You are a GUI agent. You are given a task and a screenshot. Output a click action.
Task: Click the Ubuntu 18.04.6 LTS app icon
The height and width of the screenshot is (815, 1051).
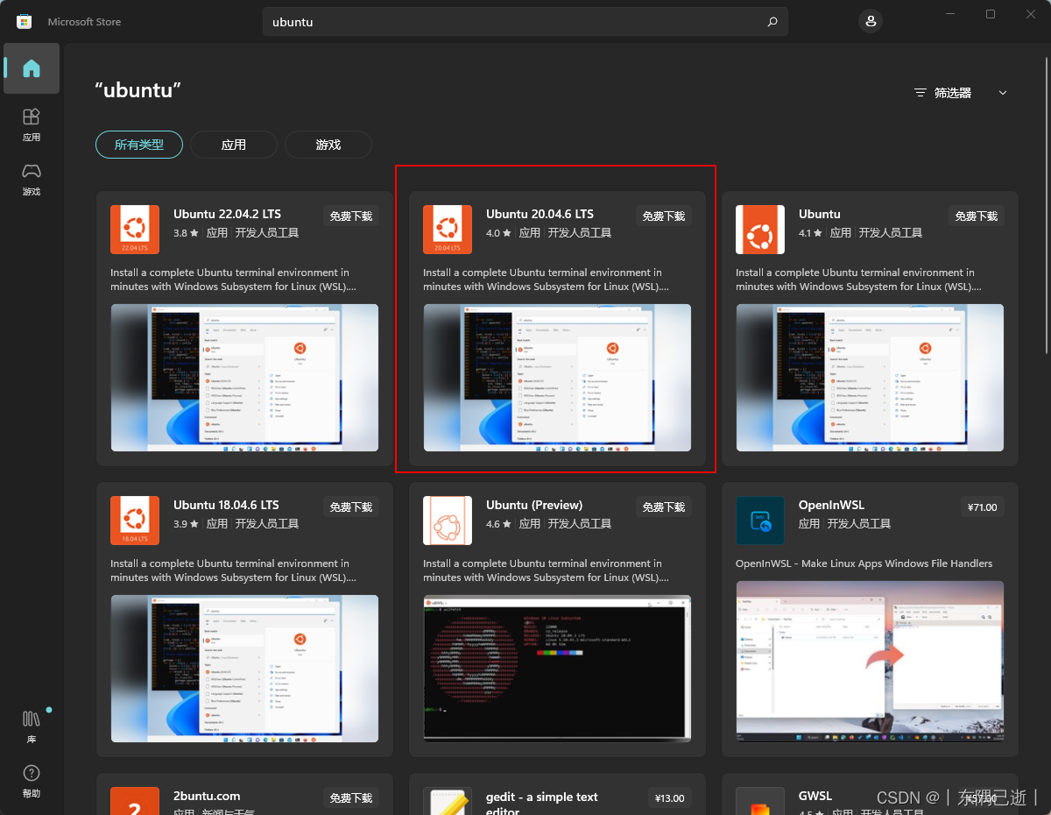point(135,521)
